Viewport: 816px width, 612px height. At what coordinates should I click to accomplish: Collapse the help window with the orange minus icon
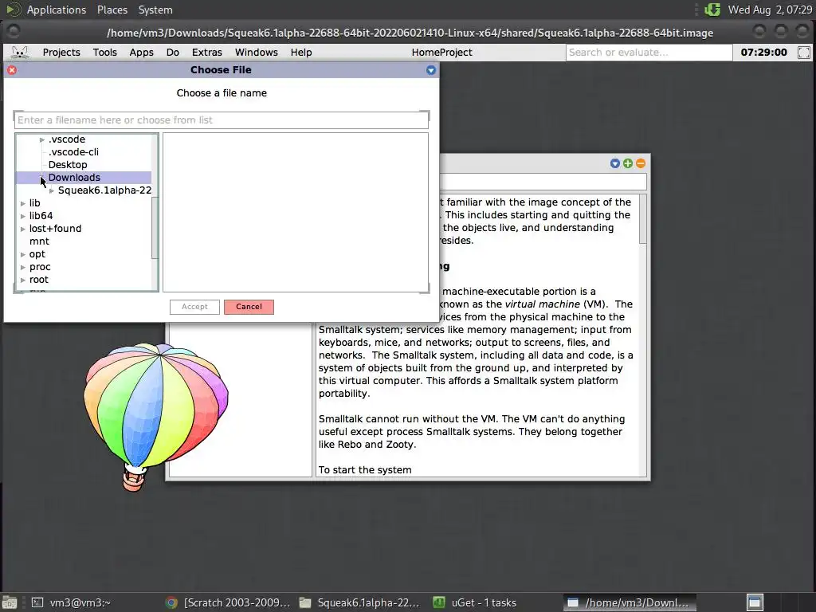point(641,163)
